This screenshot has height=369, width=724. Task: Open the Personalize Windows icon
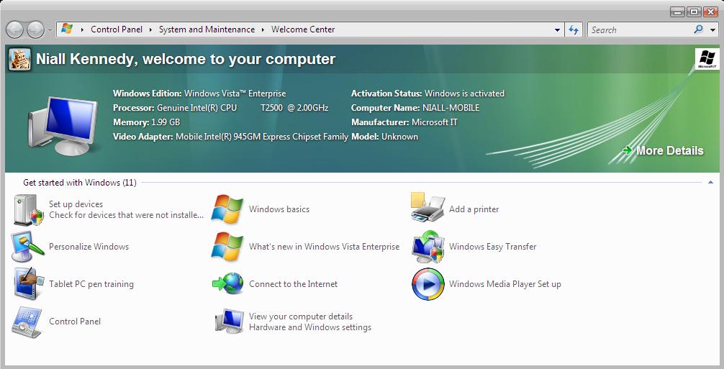27,247
